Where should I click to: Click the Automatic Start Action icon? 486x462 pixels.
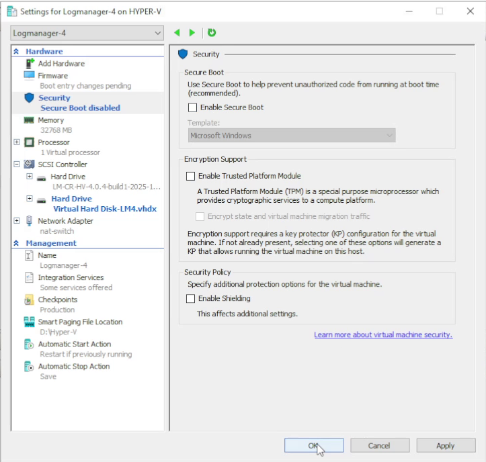pos(29,344)
